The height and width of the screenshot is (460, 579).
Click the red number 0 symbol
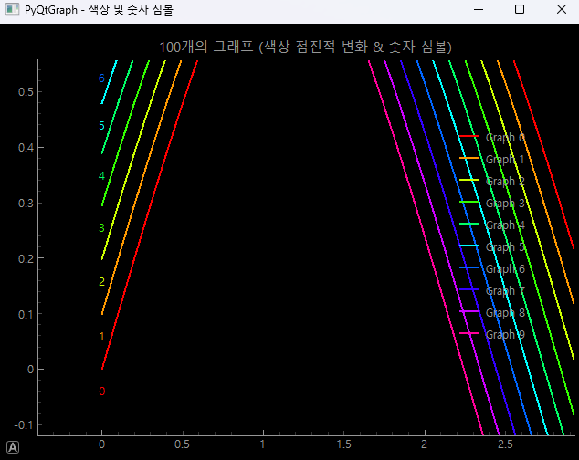click(102, 391)
